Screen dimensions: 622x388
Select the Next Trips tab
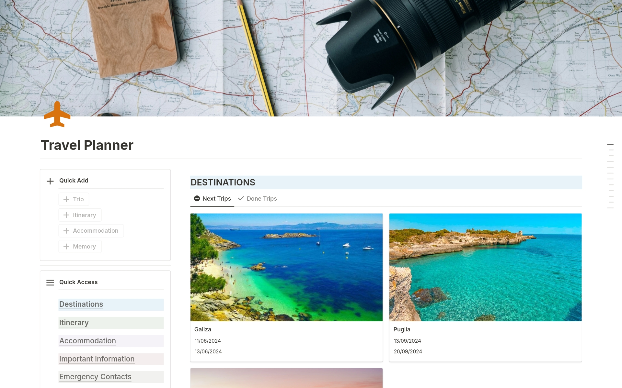(213, 199)
